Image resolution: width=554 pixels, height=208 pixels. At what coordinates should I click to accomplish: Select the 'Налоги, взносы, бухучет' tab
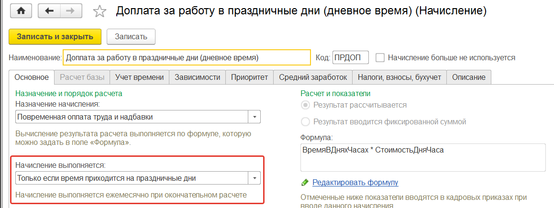(x=399, y=77)
